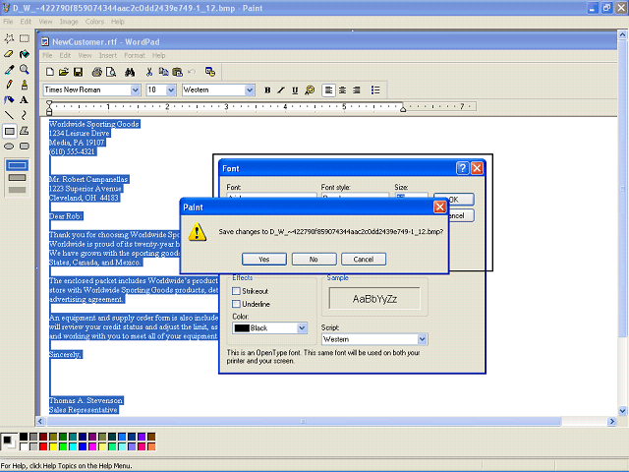Toggle Italic in WordPad format bar

pyautogui.click(x=281, y=90)
